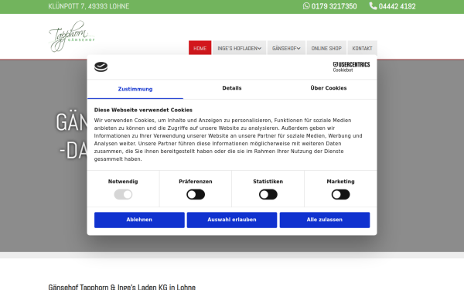The image size is (464, 290).
Task: Open the Über Cookies tab
Action: (x=329, y=88)
